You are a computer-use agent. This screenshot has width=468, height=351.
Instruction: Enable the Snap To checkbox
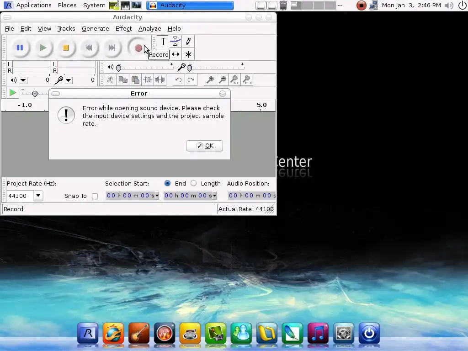click(x=95, y=196)
